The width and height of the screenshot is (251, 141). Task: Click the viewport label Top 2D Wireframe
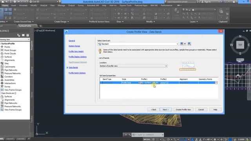pos(45,31)
